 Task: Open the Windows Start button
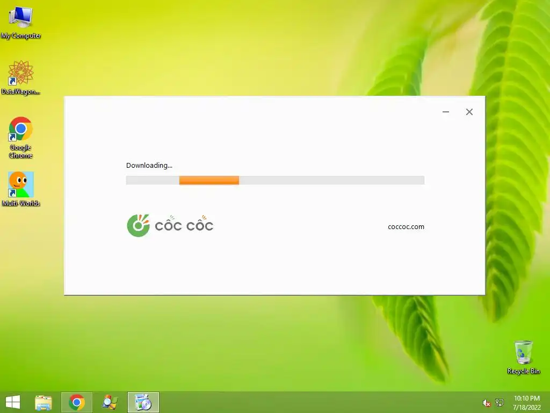(x=13, y=402)
